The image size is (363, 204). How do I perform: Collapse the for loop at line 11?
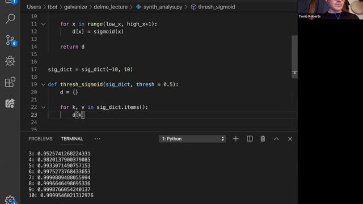pyautogui.click(x=43, y=24)
